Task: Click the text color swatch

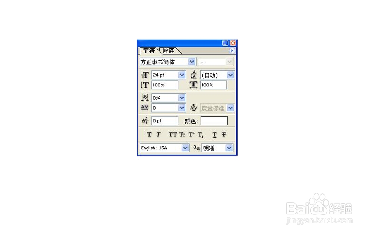Action: 214,120
